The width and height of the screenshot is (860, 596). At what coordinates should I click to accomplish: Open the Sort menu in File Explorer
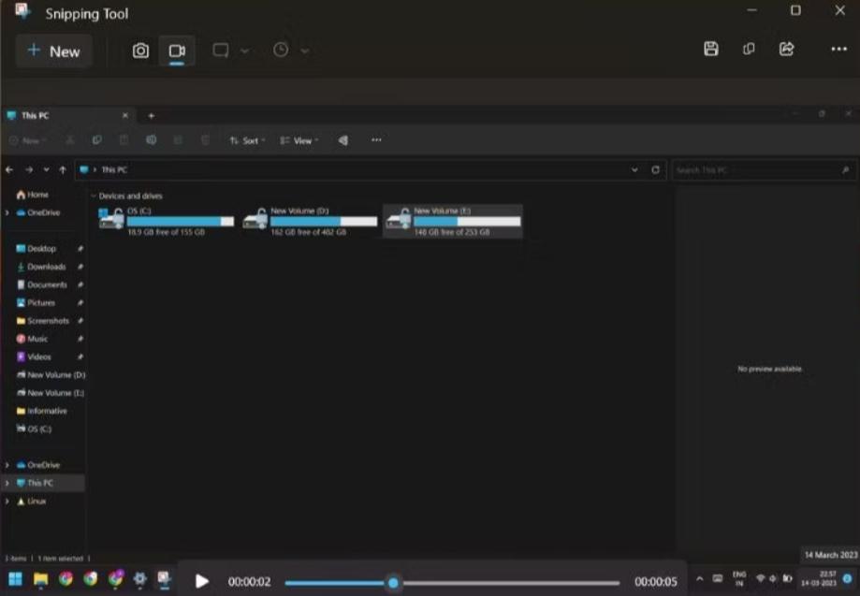tap(247, 141)
